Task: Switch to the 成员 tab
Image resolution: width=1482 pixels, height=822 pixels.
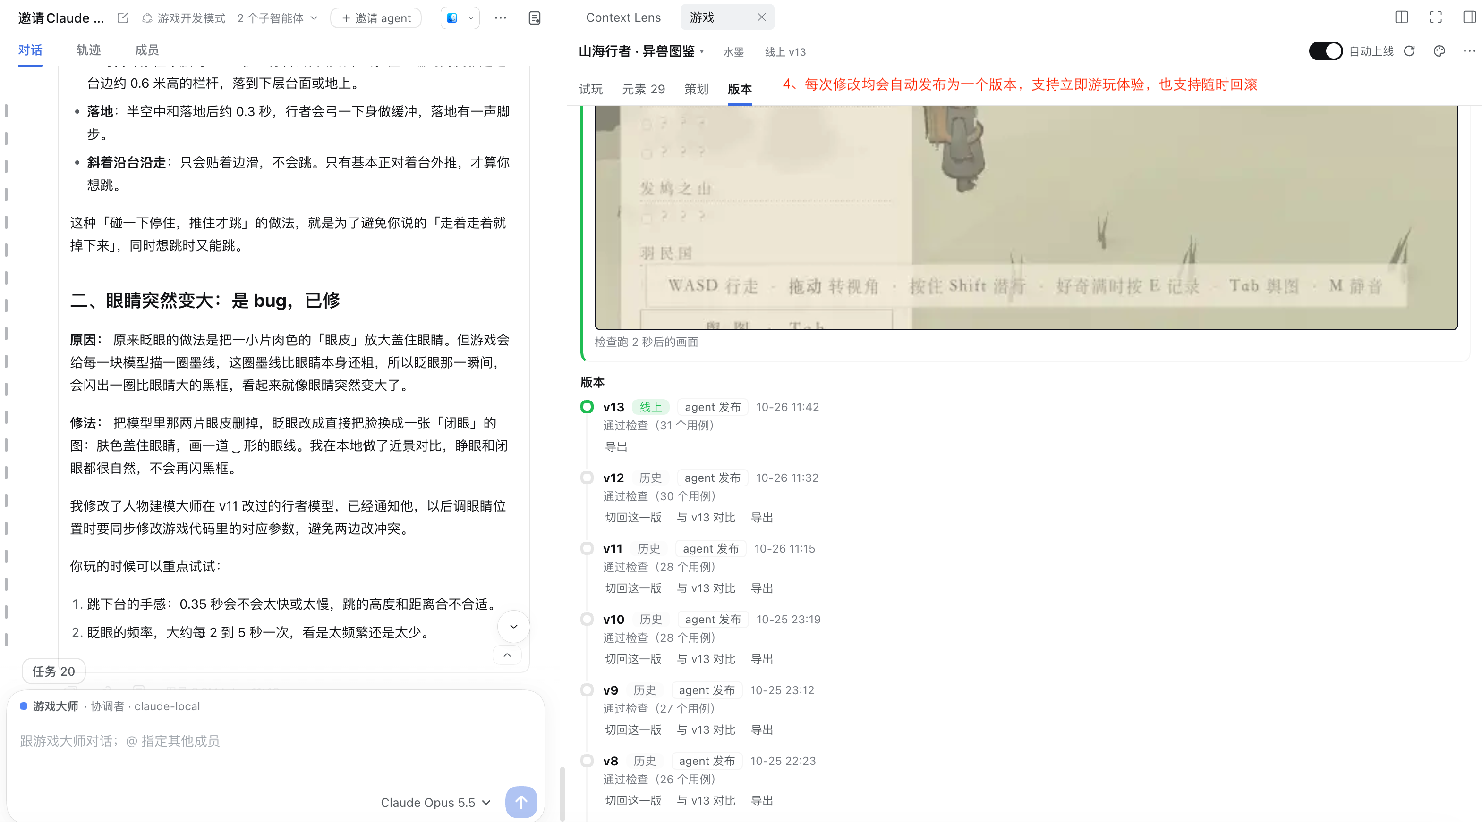Action: coord(147,50)
